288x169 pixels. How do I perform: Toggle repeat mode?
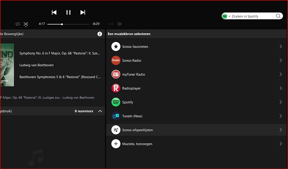[18, 24]
